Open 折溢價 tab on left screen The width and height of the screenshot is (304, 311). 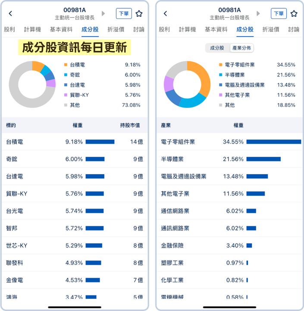(x=116, y=29)
